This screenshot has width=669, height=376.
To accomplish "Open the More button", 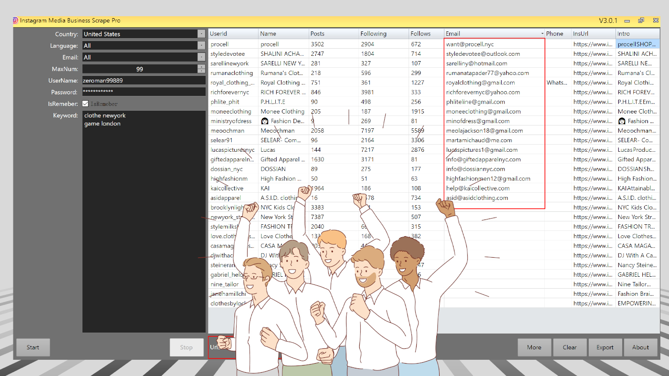I will click(534, 347).
